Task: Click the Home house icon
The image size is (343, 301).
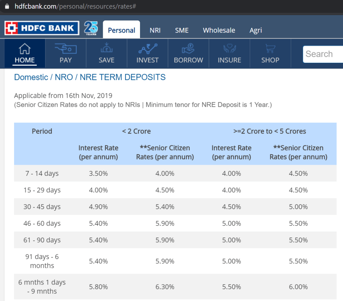Action: [x=24, y=49]
